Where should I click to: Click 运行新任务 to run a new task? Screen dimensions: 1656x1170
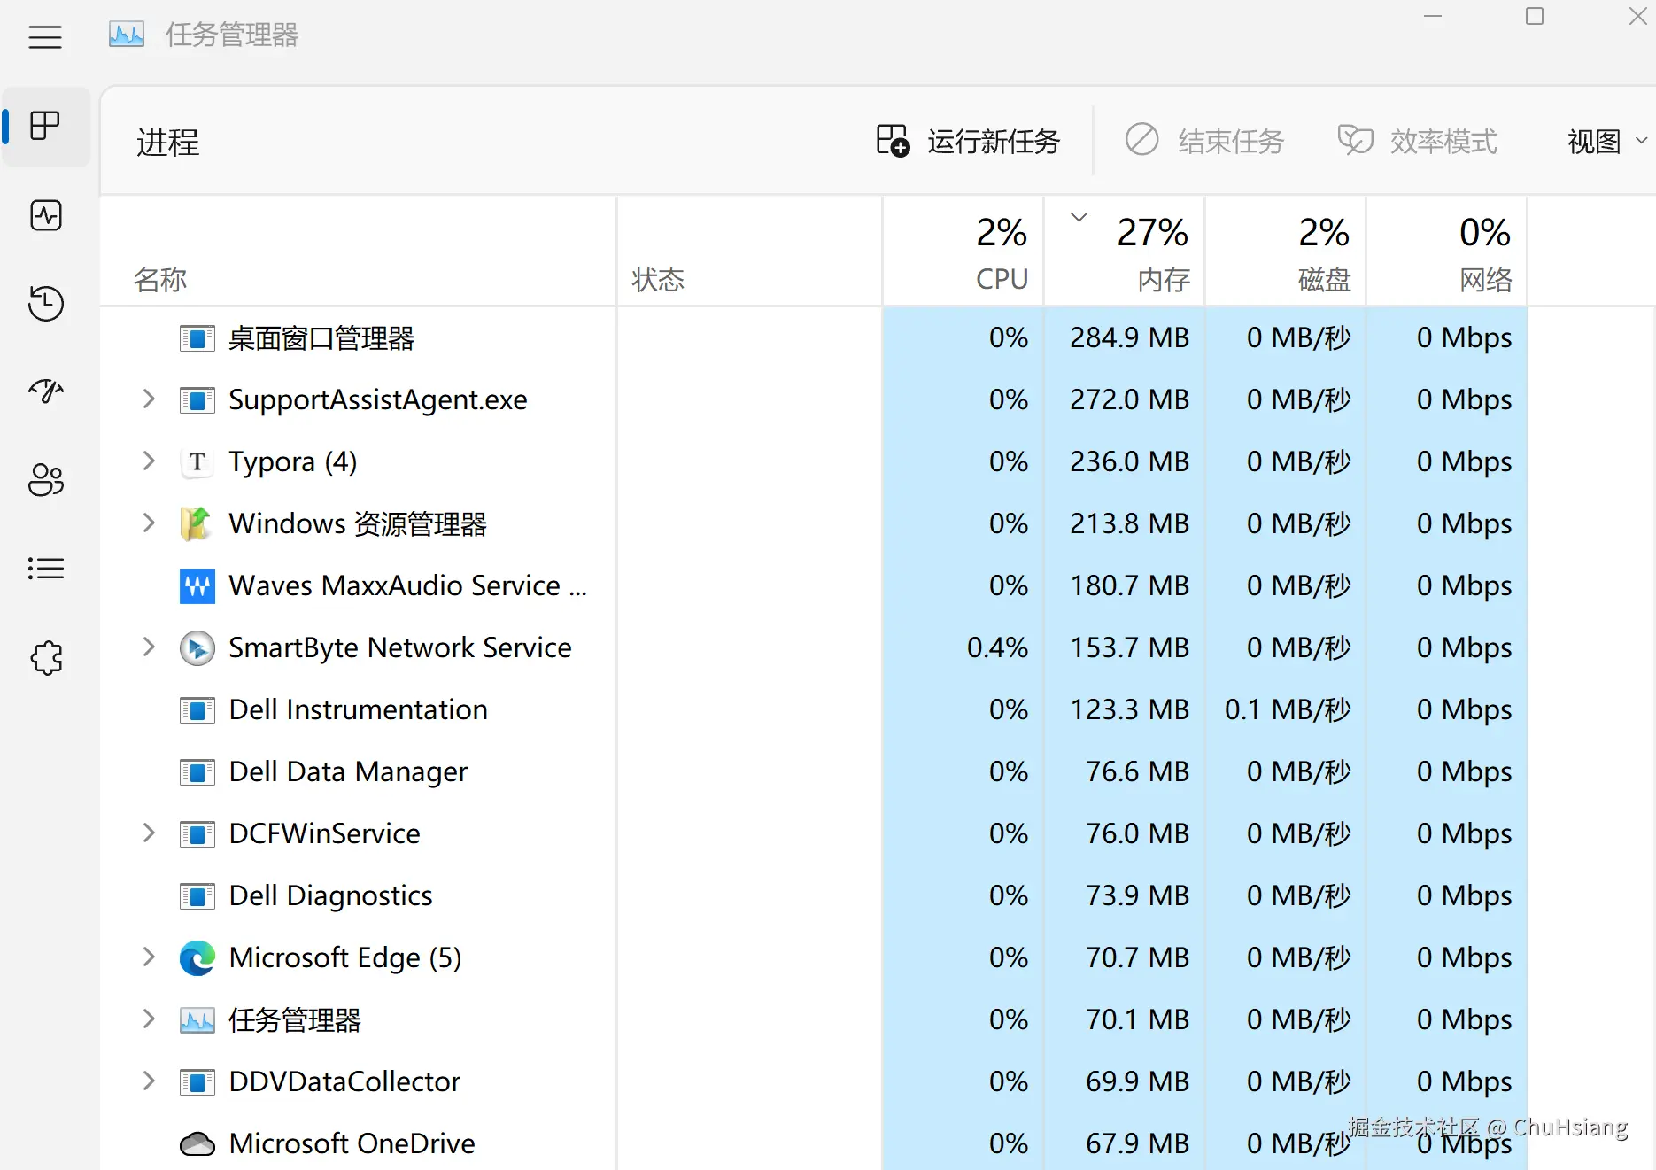click(968, 141)
